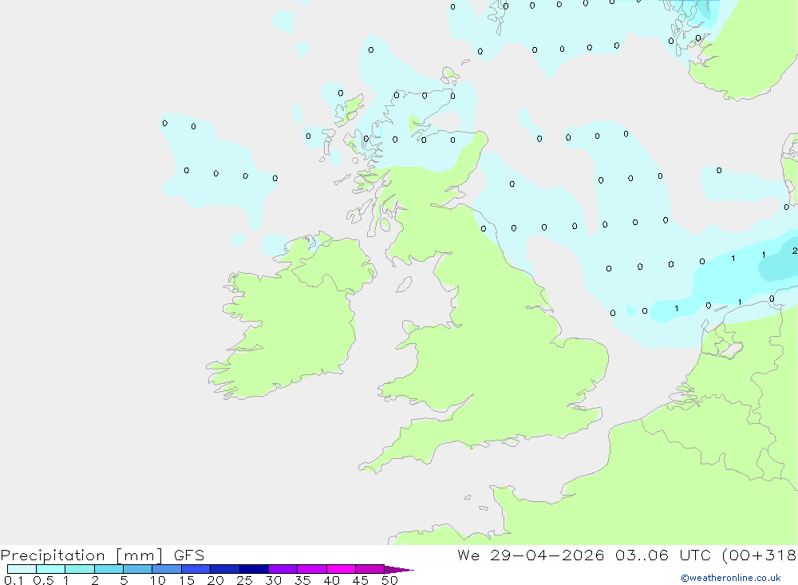This screenshot has height=585, width=798.
Task: Click the 1–2 mm legend color swatch
Action: (x=80, y=569)
